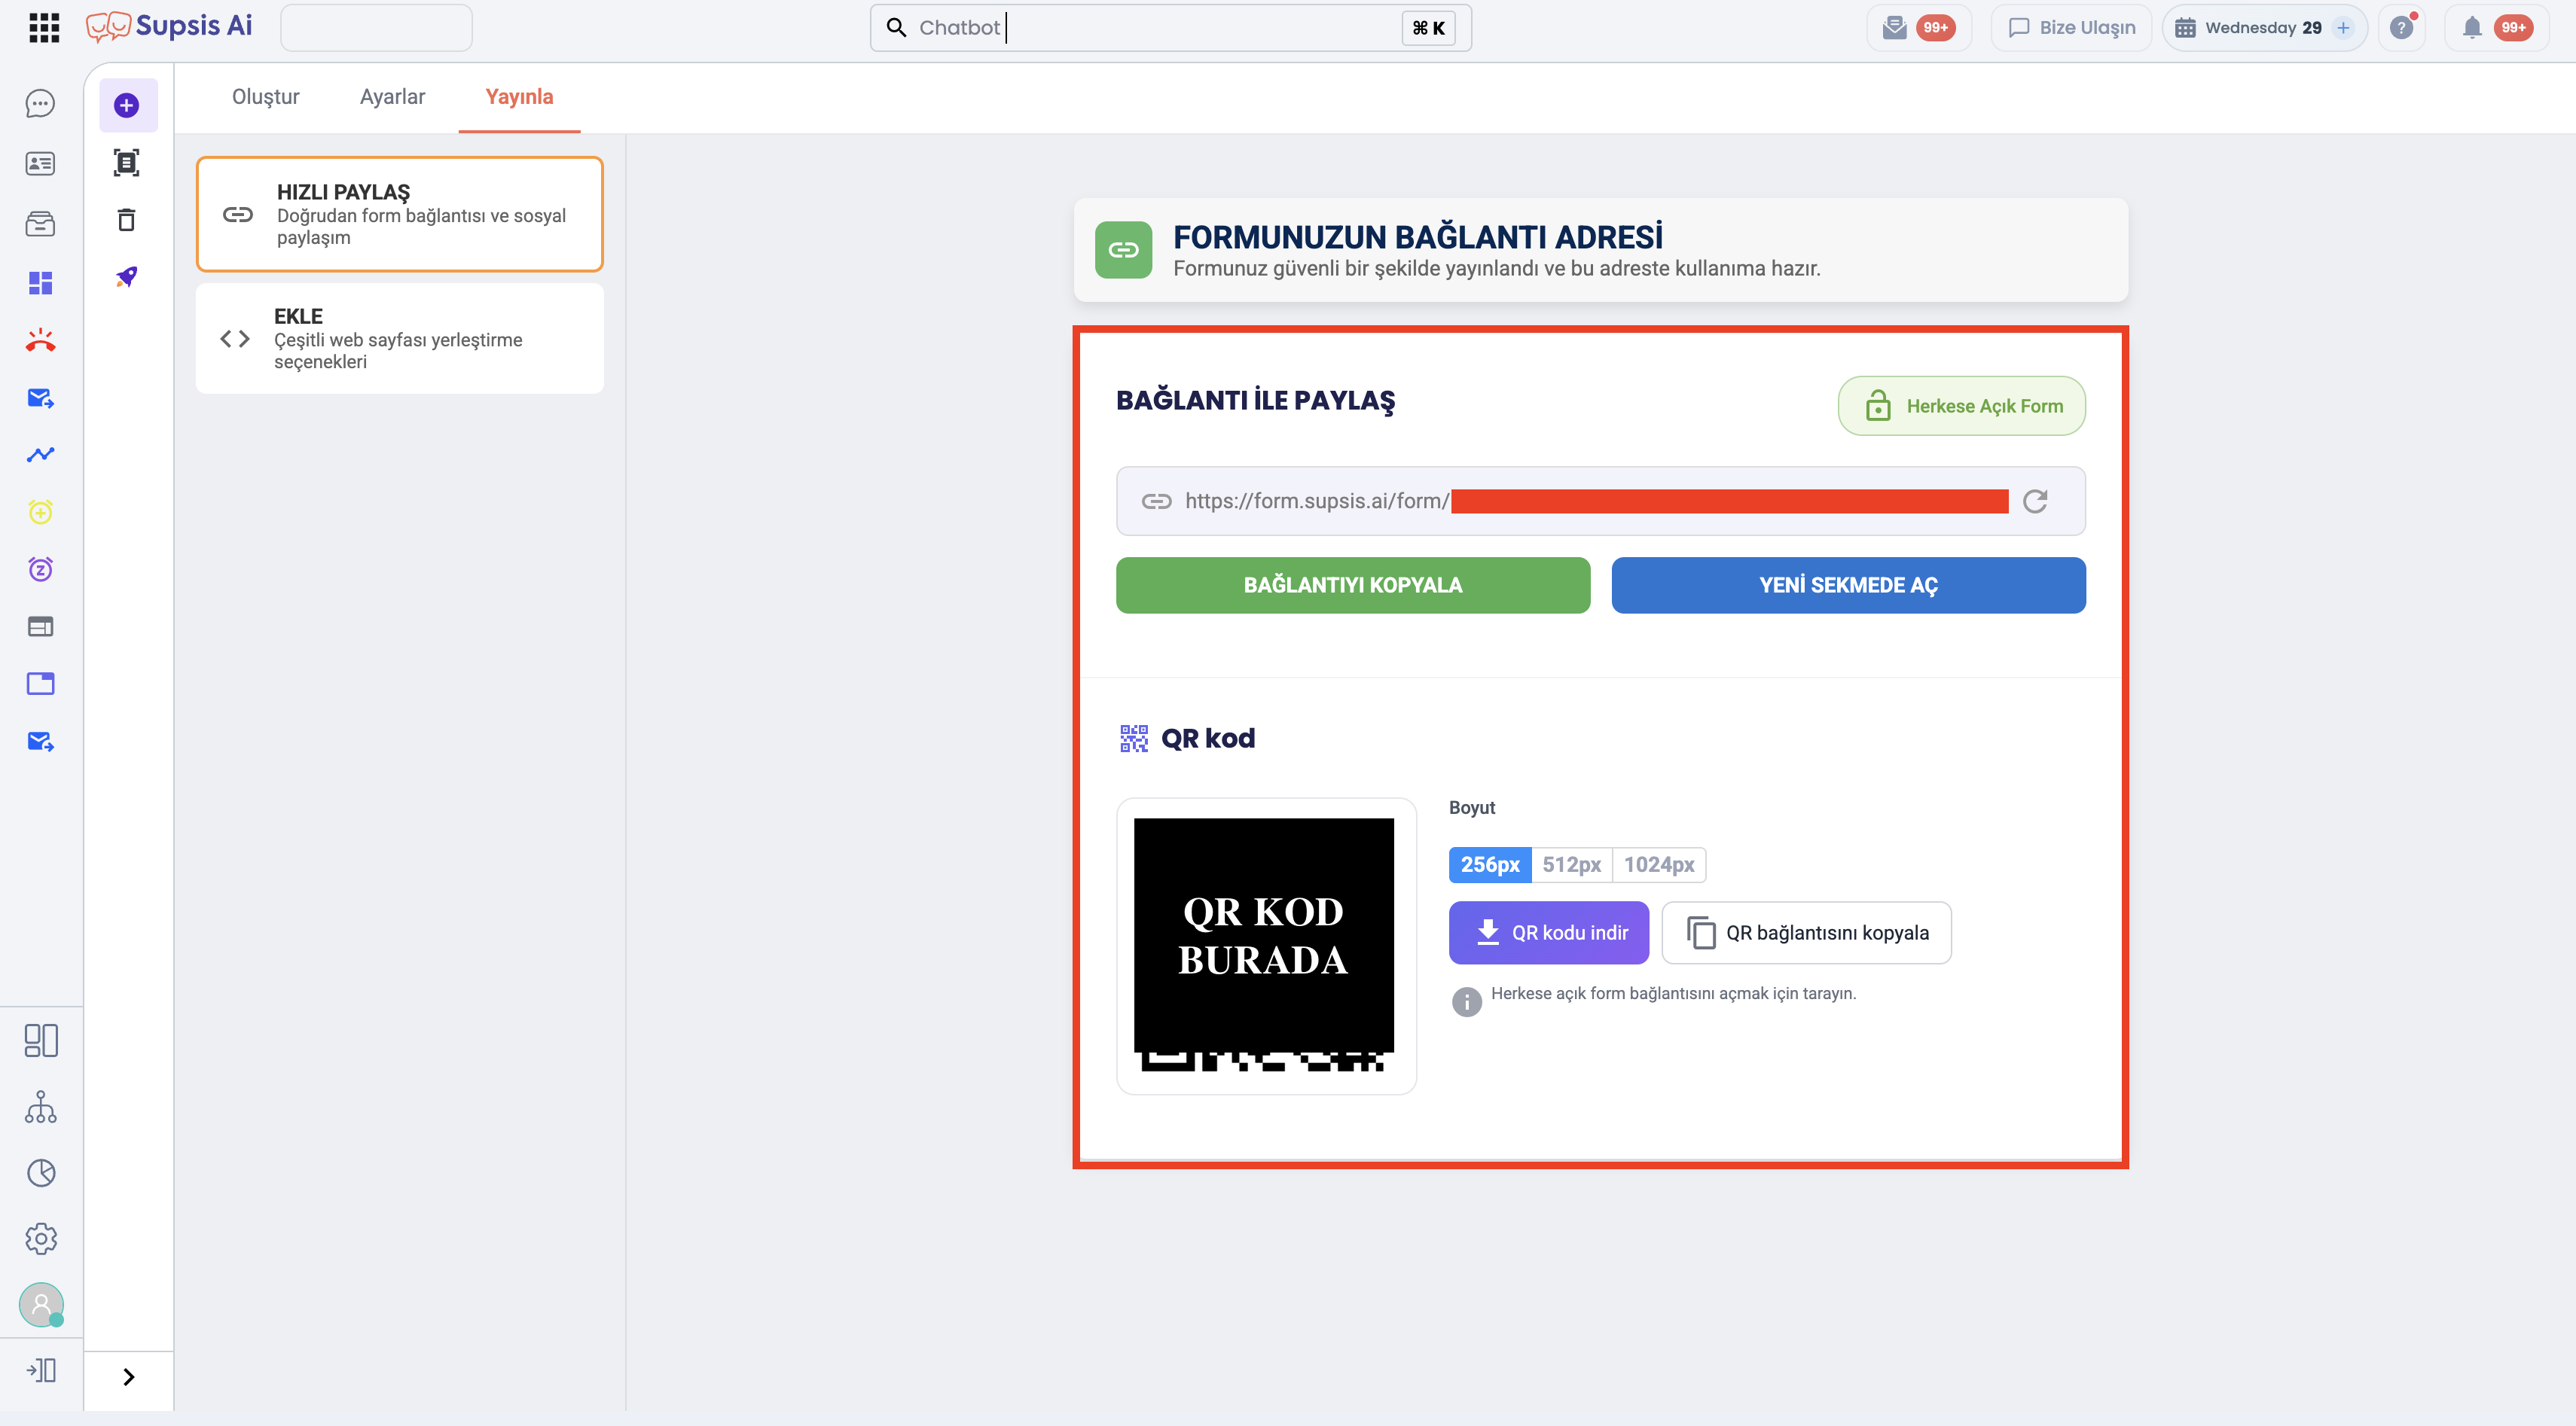The width and height of the screenshot is (2576, 1426).
Task: Click the purple add new form button
Action: point(127,105)
